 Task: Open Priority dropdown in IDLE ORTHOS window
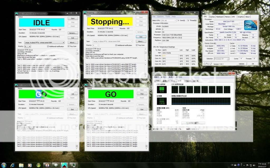point(27,46)
